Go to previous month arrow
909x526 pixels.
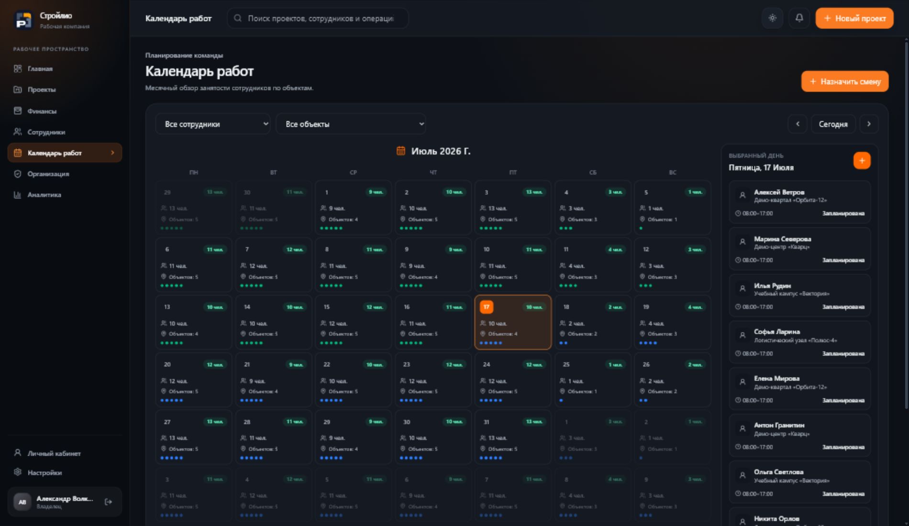tap(797, 124)
